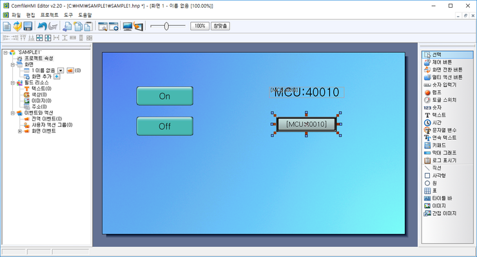
Task: Choose the 키패드 keypad tool
Action: coord(447,145)
